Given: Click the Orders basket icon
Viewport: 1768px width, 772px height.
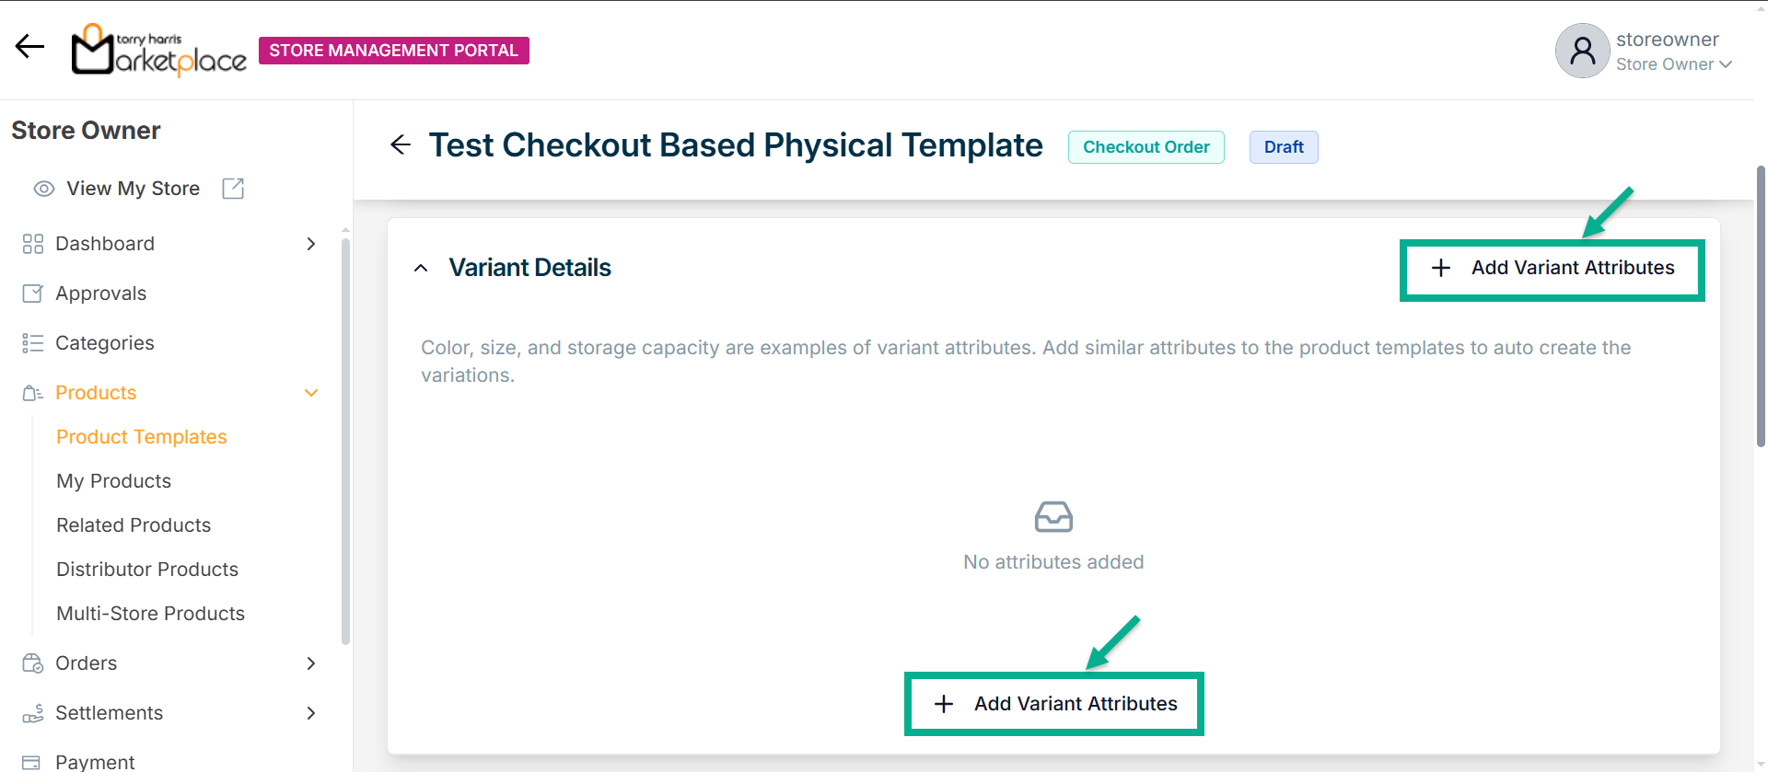Looking at the screenshot, I should [x=32, y=663].
